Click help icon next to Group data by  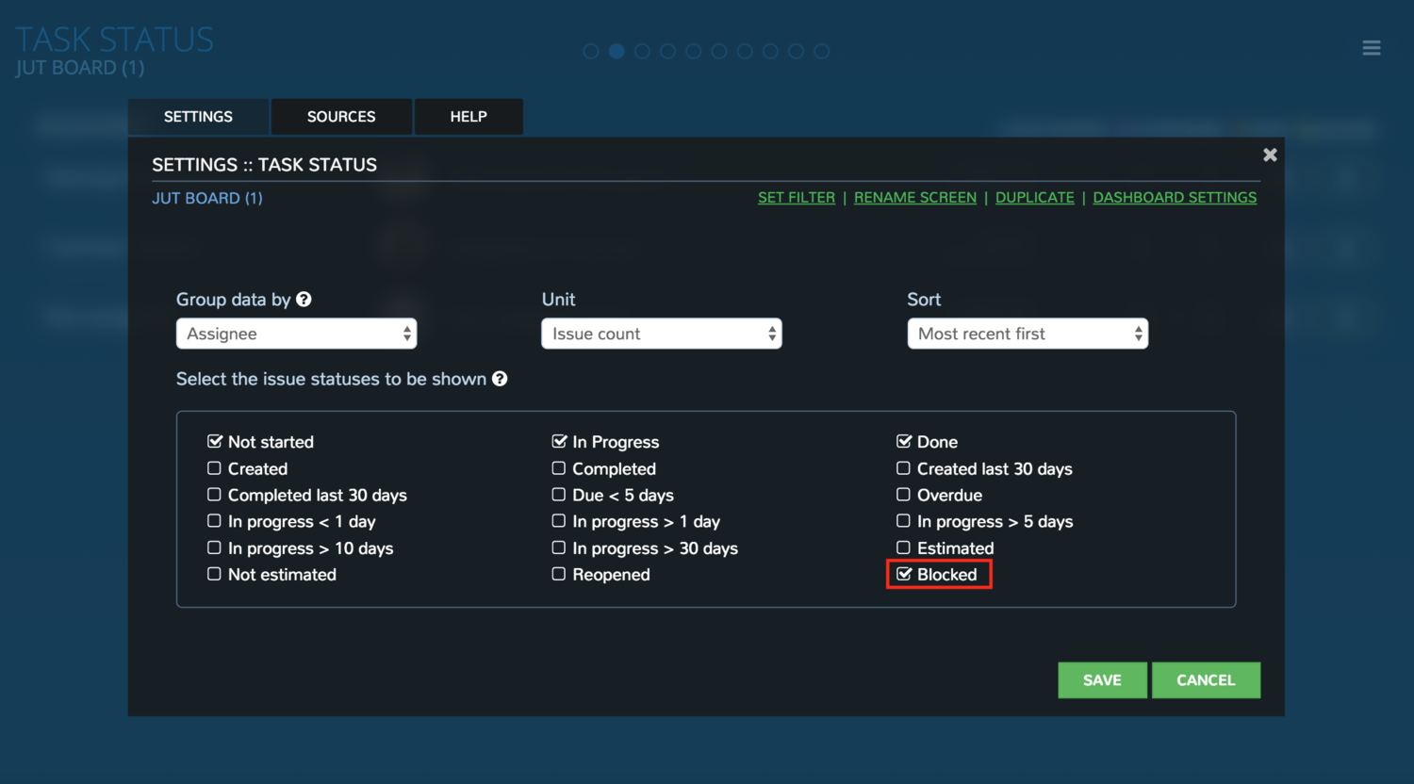(304, 299)
